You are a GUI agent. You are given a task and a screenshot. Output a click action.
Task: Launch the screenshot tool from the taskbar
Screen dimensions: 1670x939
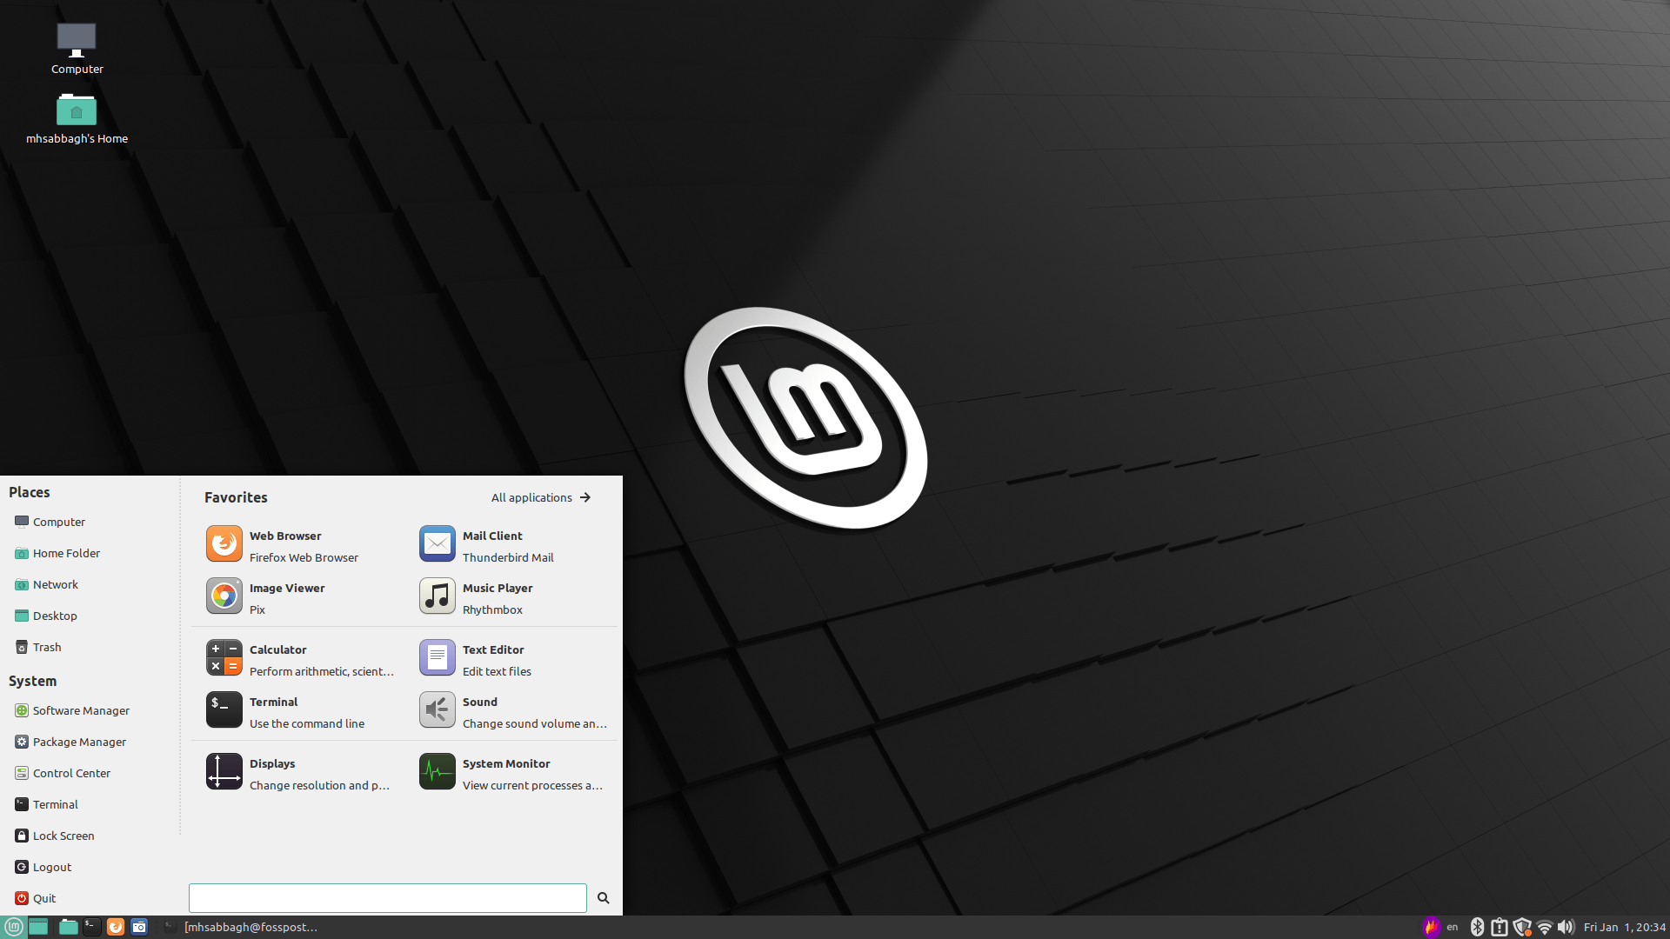coord(139,927)
